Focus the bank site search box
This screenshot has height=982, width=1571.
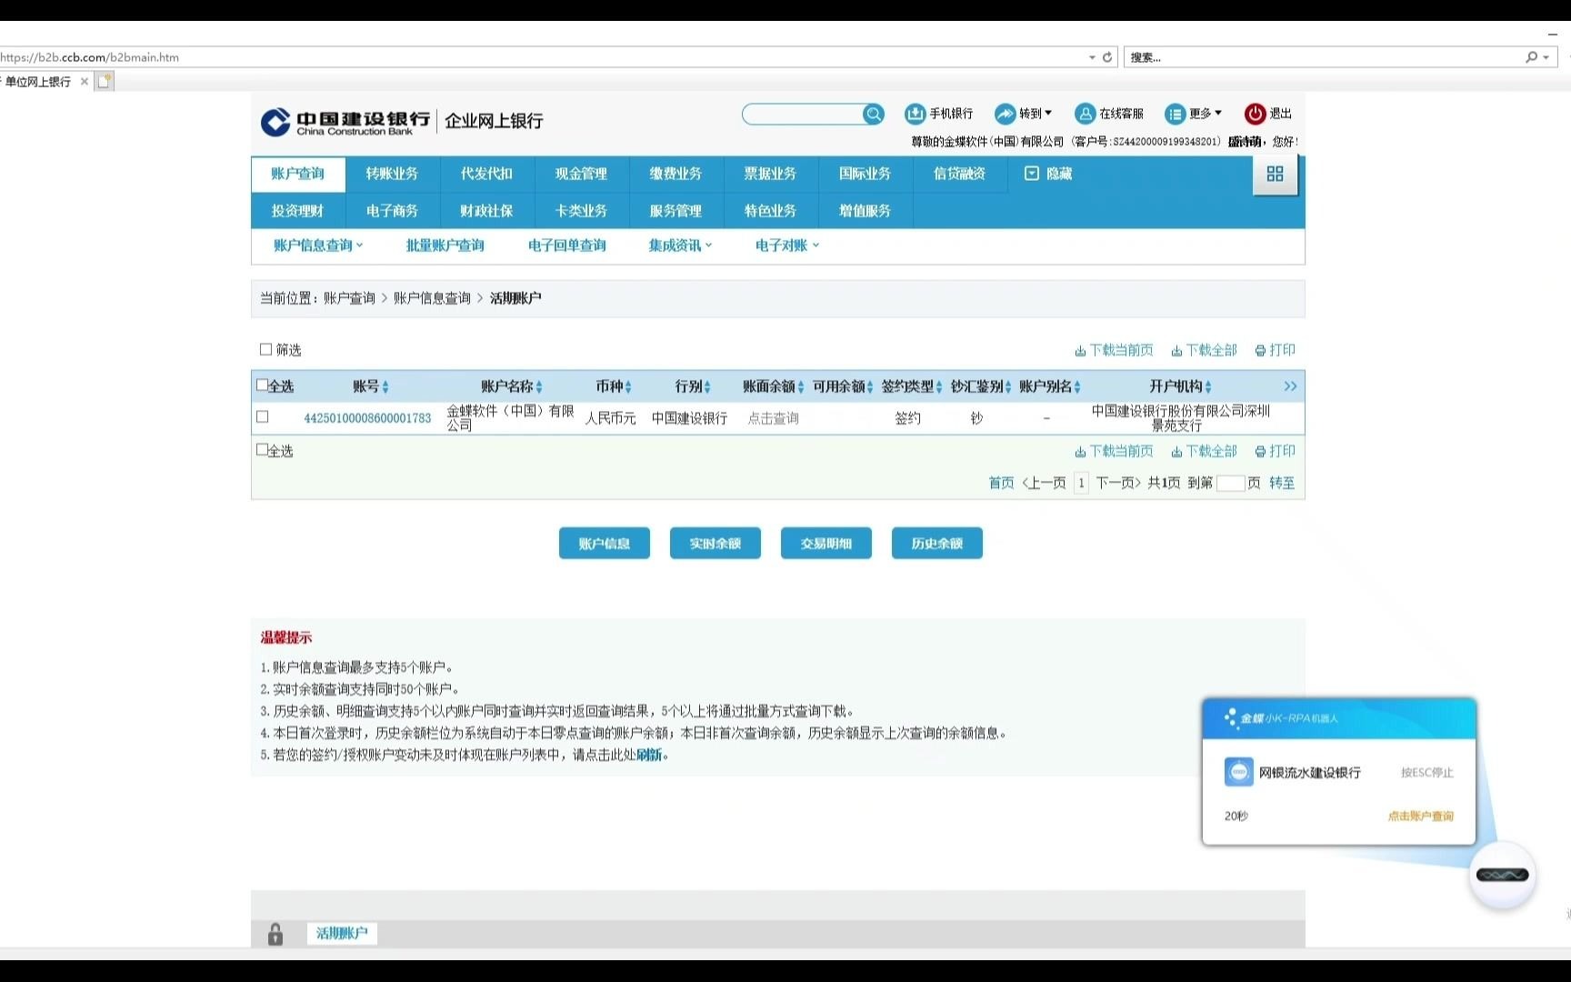coord(803,114)
